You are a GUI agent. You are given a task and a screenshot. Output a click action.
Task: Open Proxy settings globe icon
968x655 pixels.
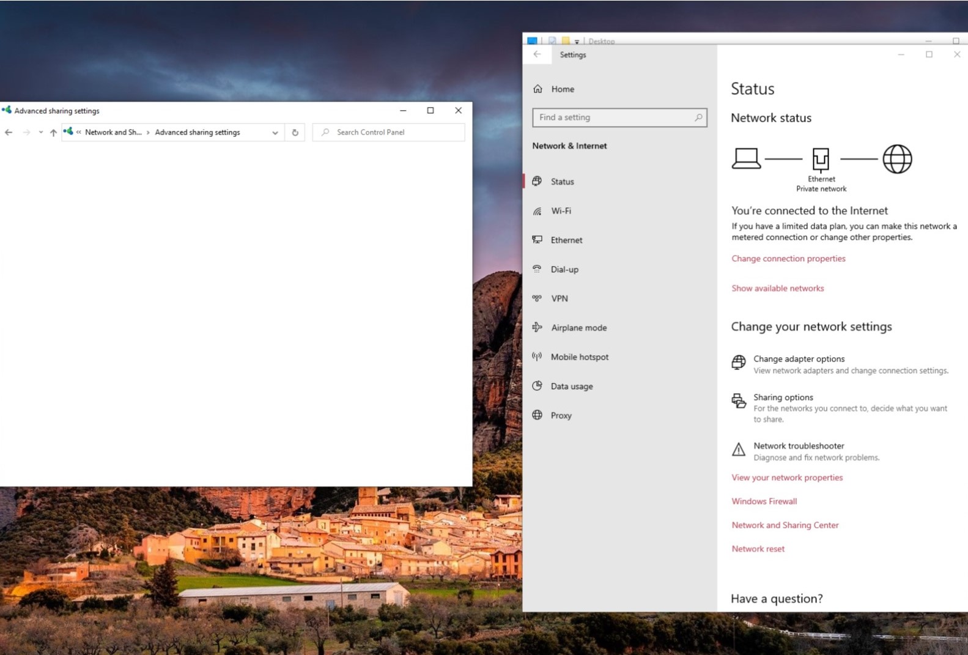(537, 415)
